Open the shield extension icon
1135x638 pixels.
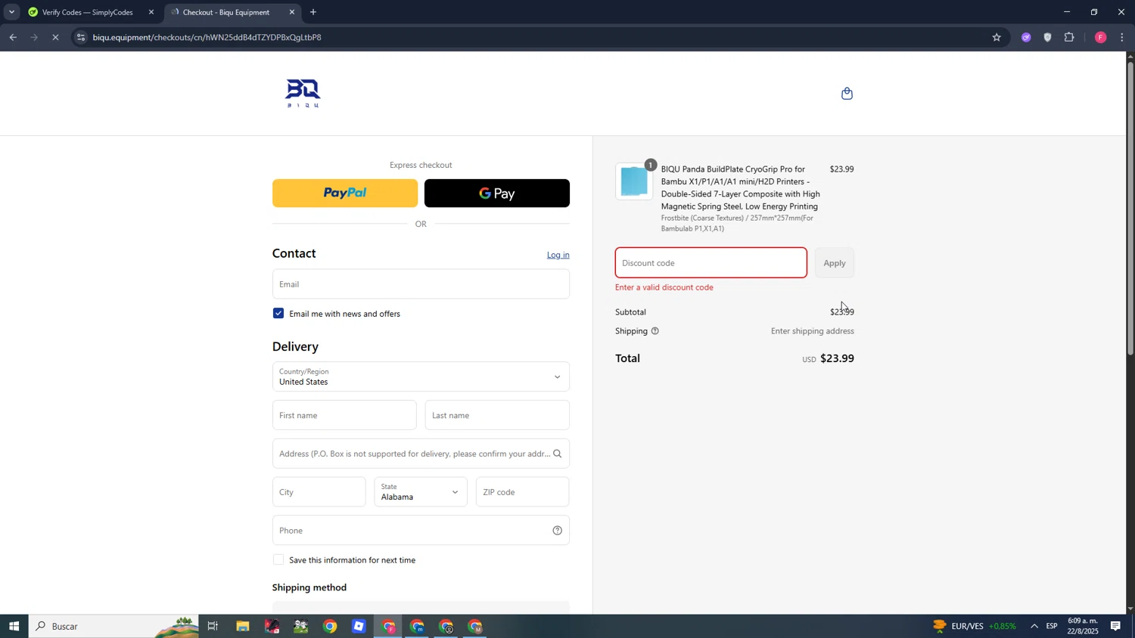pyautogui.click(x=1047, y=37)
